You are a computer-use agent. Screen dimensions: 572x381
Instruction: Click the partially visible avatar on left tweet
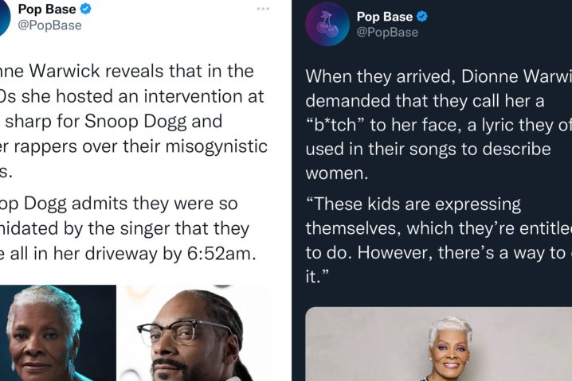pyautogui.click(x=4, y=17)
